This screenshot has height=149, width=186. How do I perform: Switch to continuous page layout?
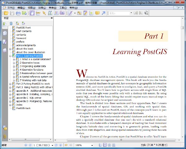[x=105, y=145]
